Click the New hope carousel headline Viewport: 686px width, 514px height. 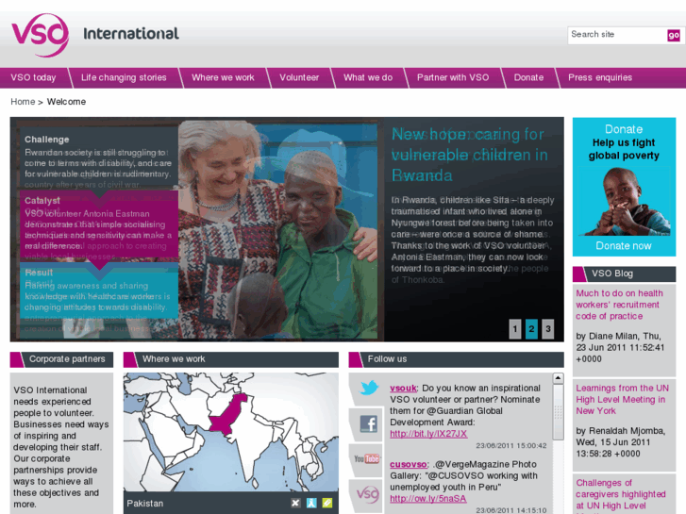click(469, 155)
